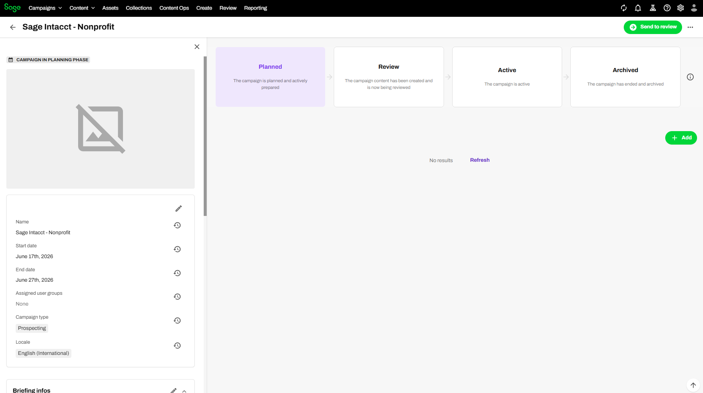Select the Review workflow stage card
The image size is (703, 393).
tap(389, 77)
